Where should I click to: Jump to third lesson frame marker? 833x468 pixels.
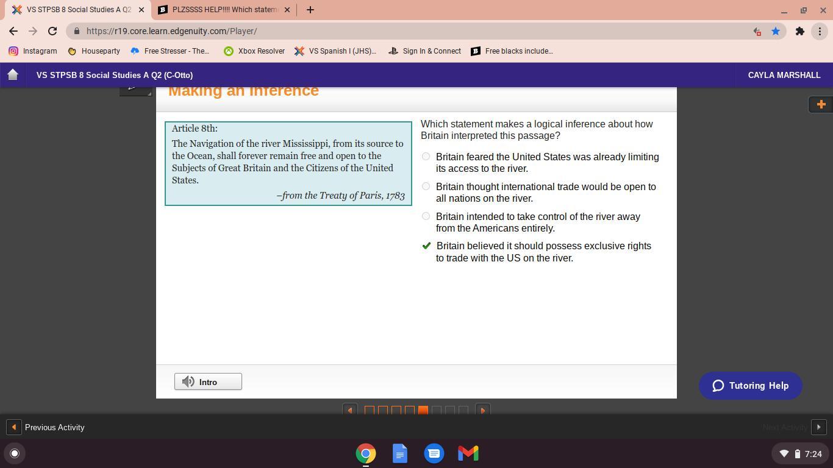(396, 411)
